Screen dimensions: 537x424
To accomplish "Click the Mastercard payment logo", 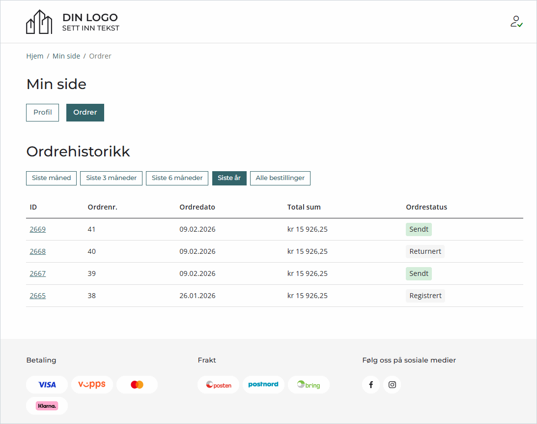I will coord(137,385).
